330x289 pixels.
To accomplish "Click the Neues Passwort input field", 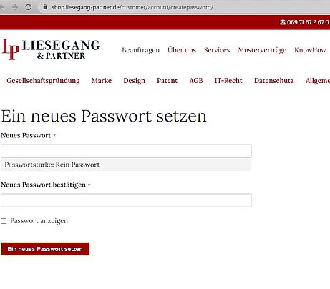I will (126, 151).
